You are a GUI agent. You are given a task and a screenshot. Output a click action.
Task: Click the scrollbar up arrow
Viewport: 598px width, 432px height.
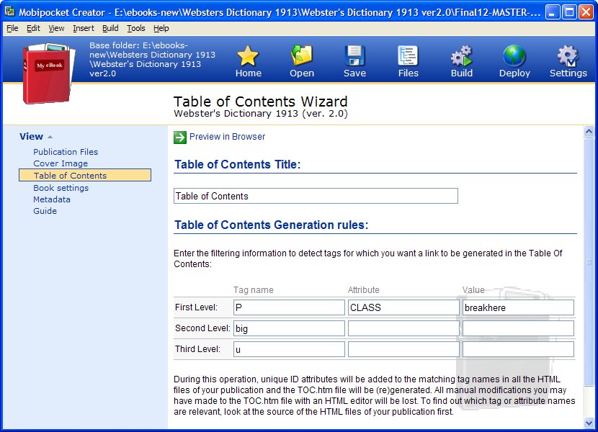pos(589,132)
